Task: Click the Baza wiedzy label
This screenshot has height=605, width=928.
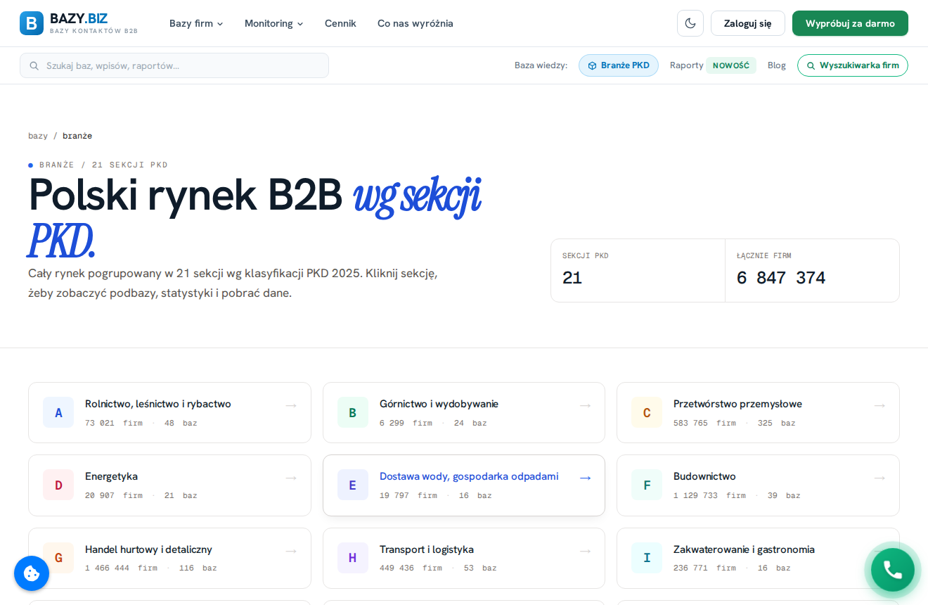Action: [x=541, y=65]
